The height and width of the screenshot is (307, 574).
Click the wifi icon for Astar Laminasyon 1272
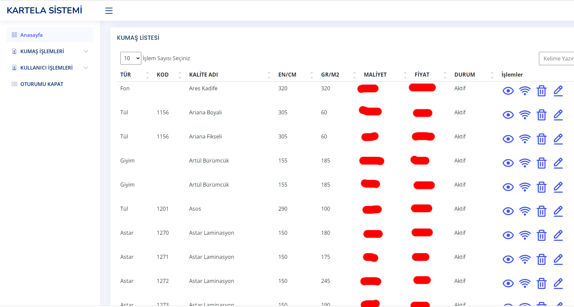click(525, 283)
